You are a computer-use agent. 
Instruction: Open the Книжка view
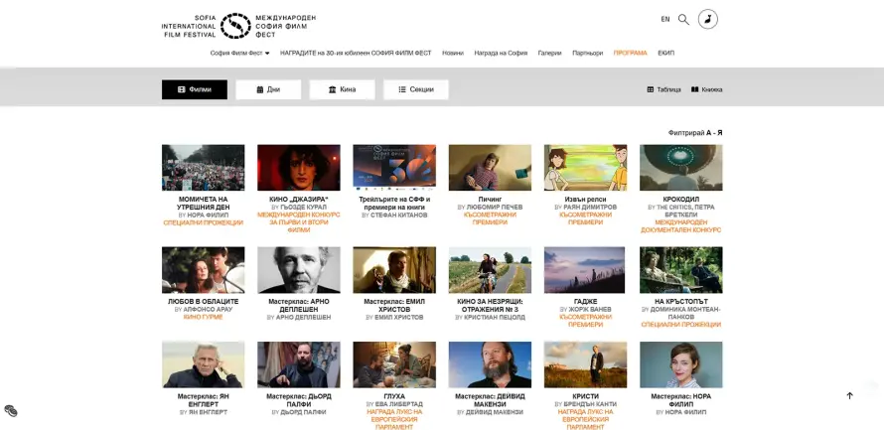706,89
